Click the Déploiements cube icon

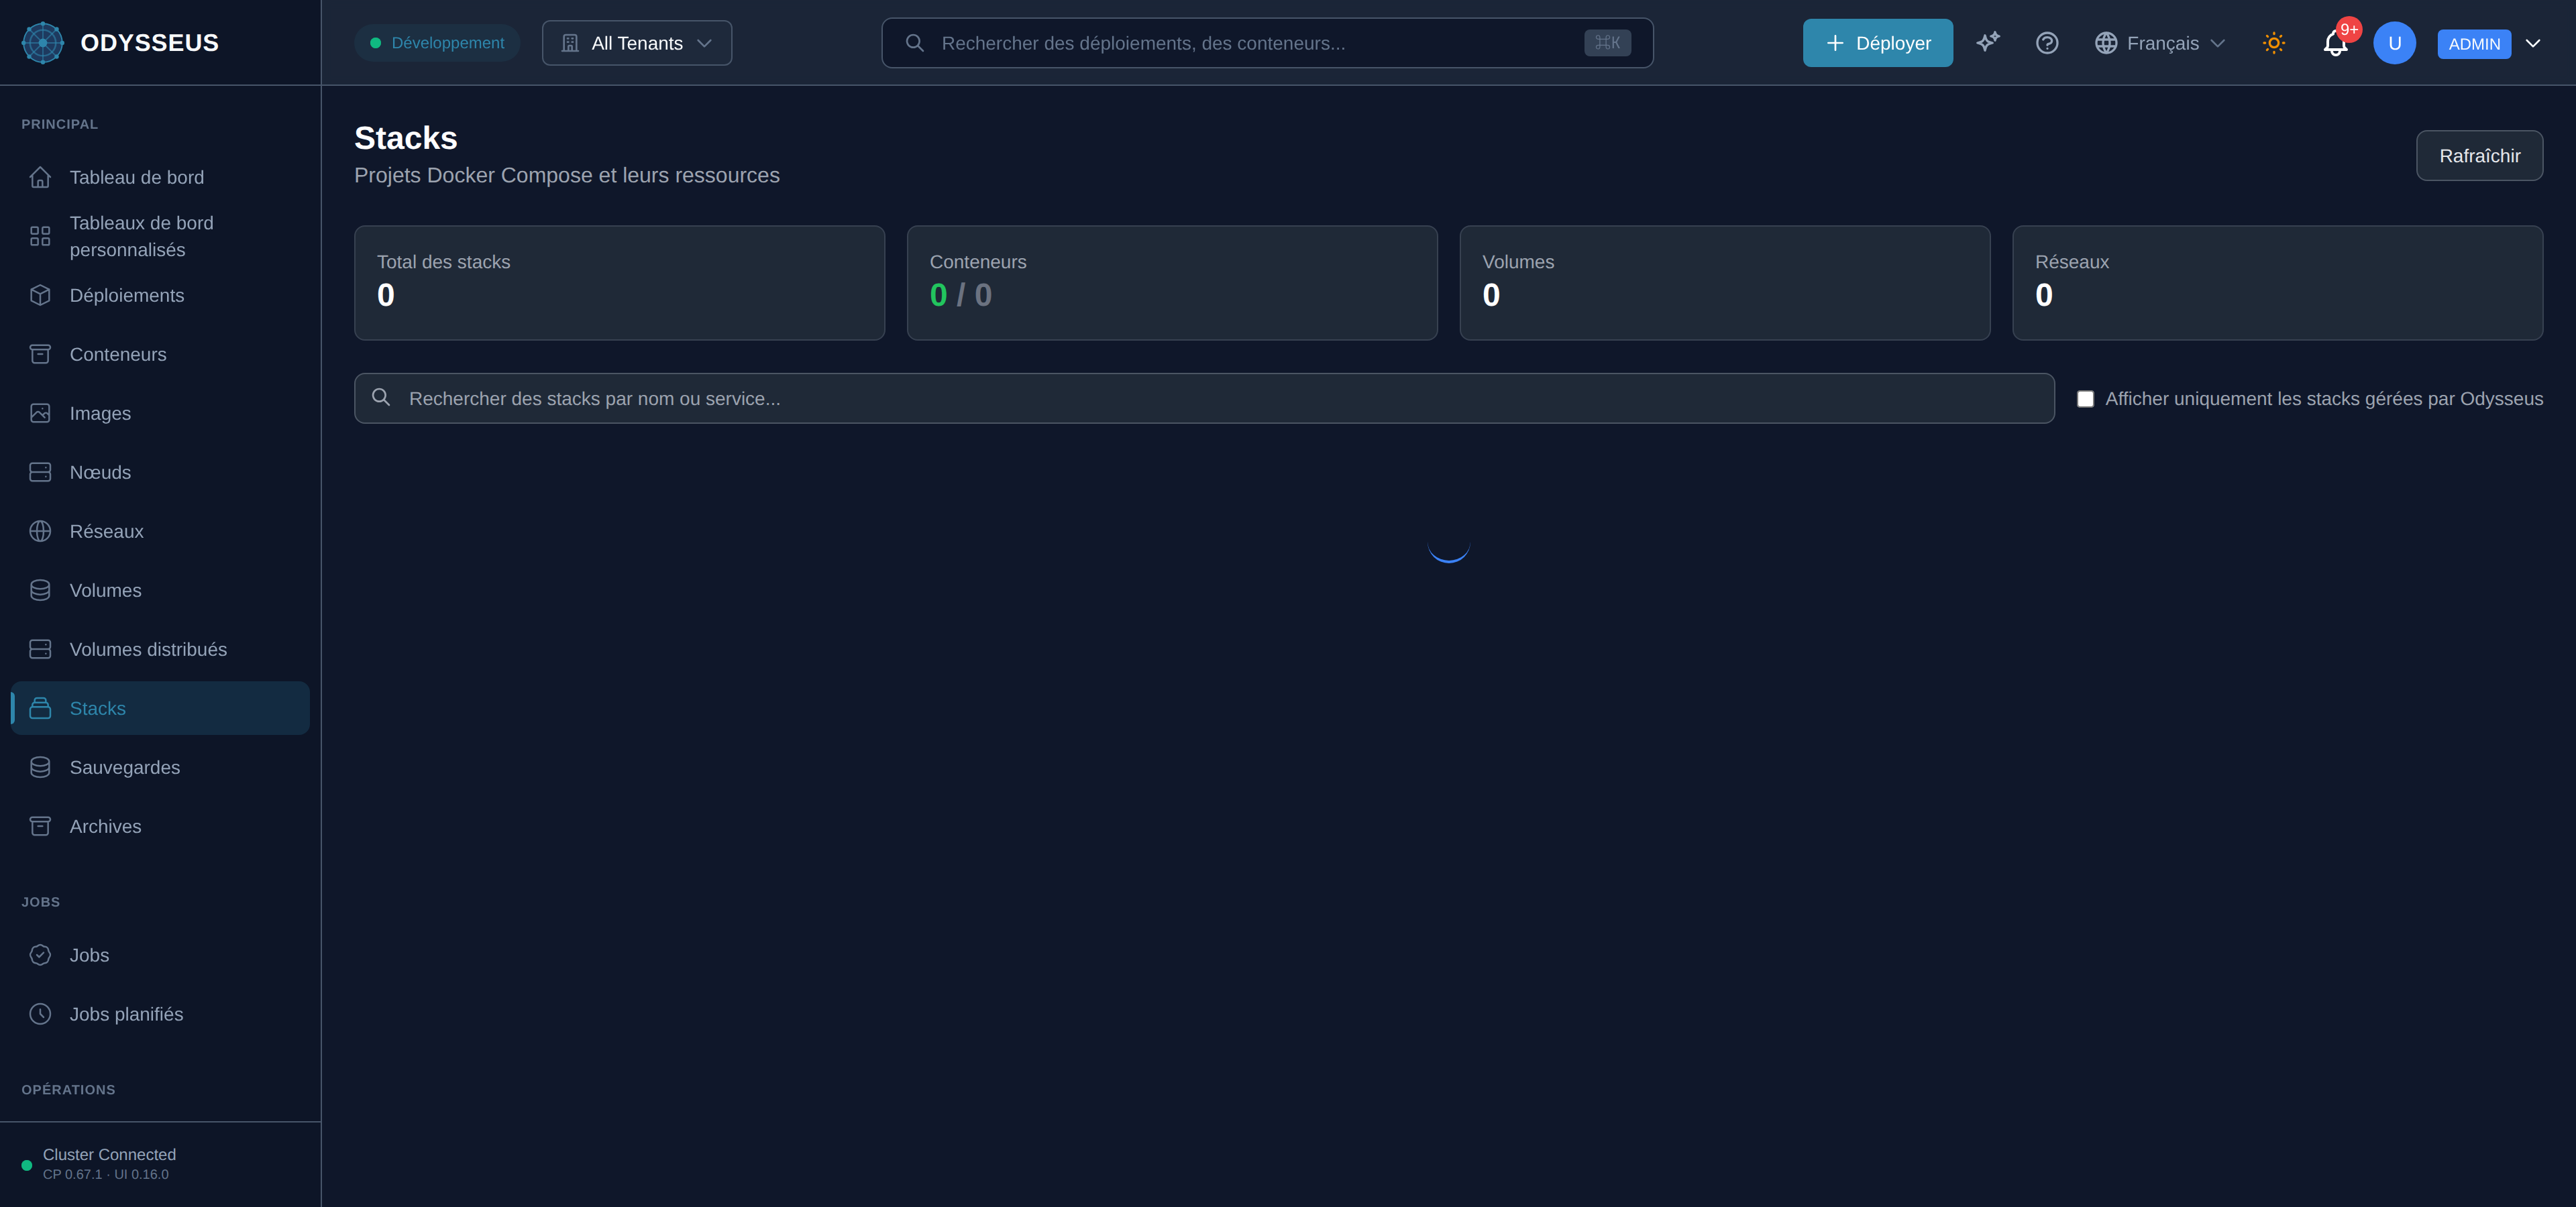click(40, 295)
